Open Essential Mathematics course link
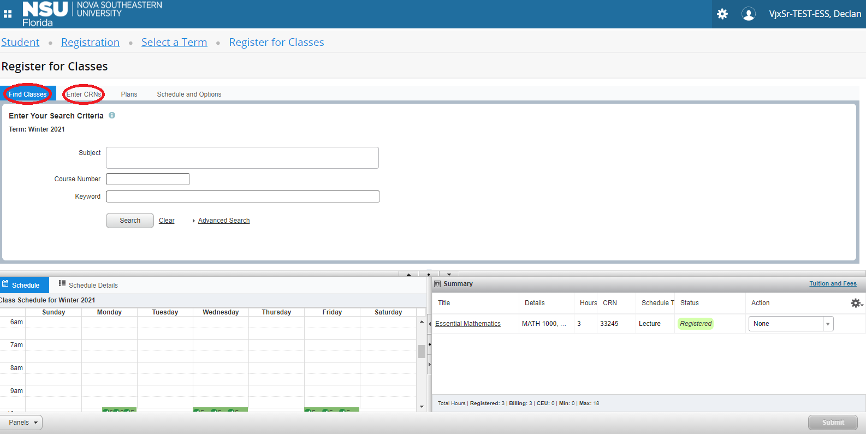 click(x=468, y=324)
